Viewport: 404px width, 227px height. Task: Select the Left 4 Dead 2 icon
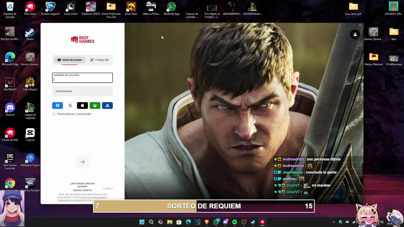click(x=30, y=84)
